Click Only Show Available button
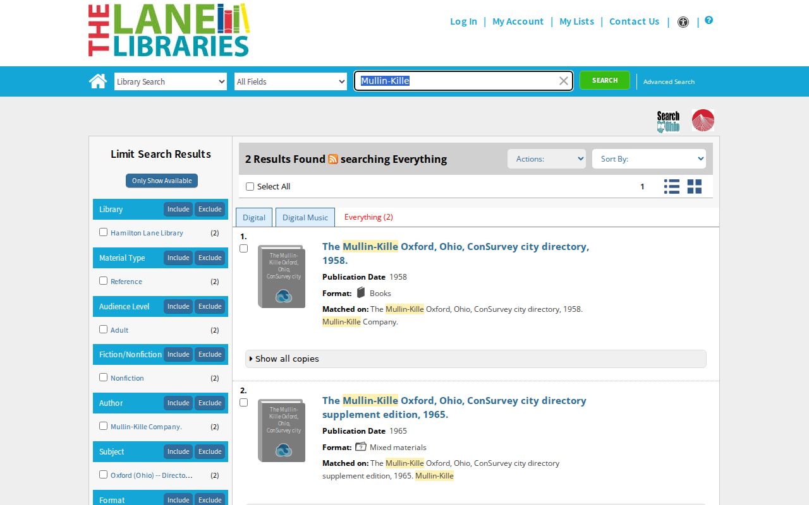 (x=162, y=181)
